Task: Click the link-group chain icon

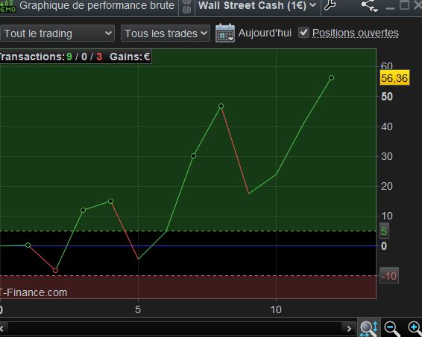Action: point(186,7)
